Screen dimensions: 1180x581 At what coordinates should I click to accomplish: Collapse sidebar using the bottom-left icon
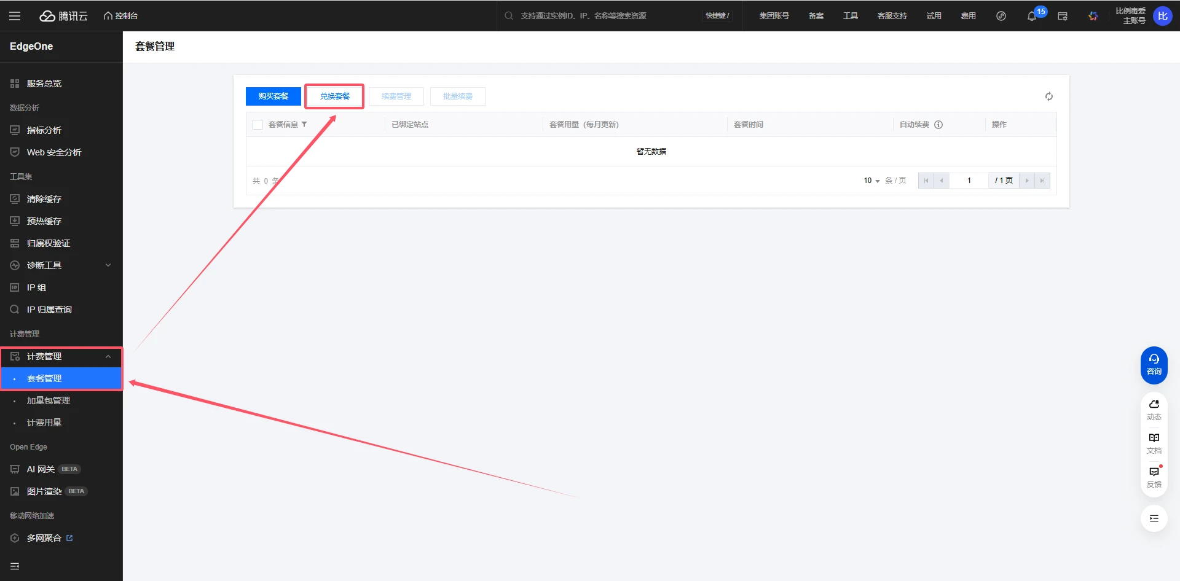tap(15, 566)
